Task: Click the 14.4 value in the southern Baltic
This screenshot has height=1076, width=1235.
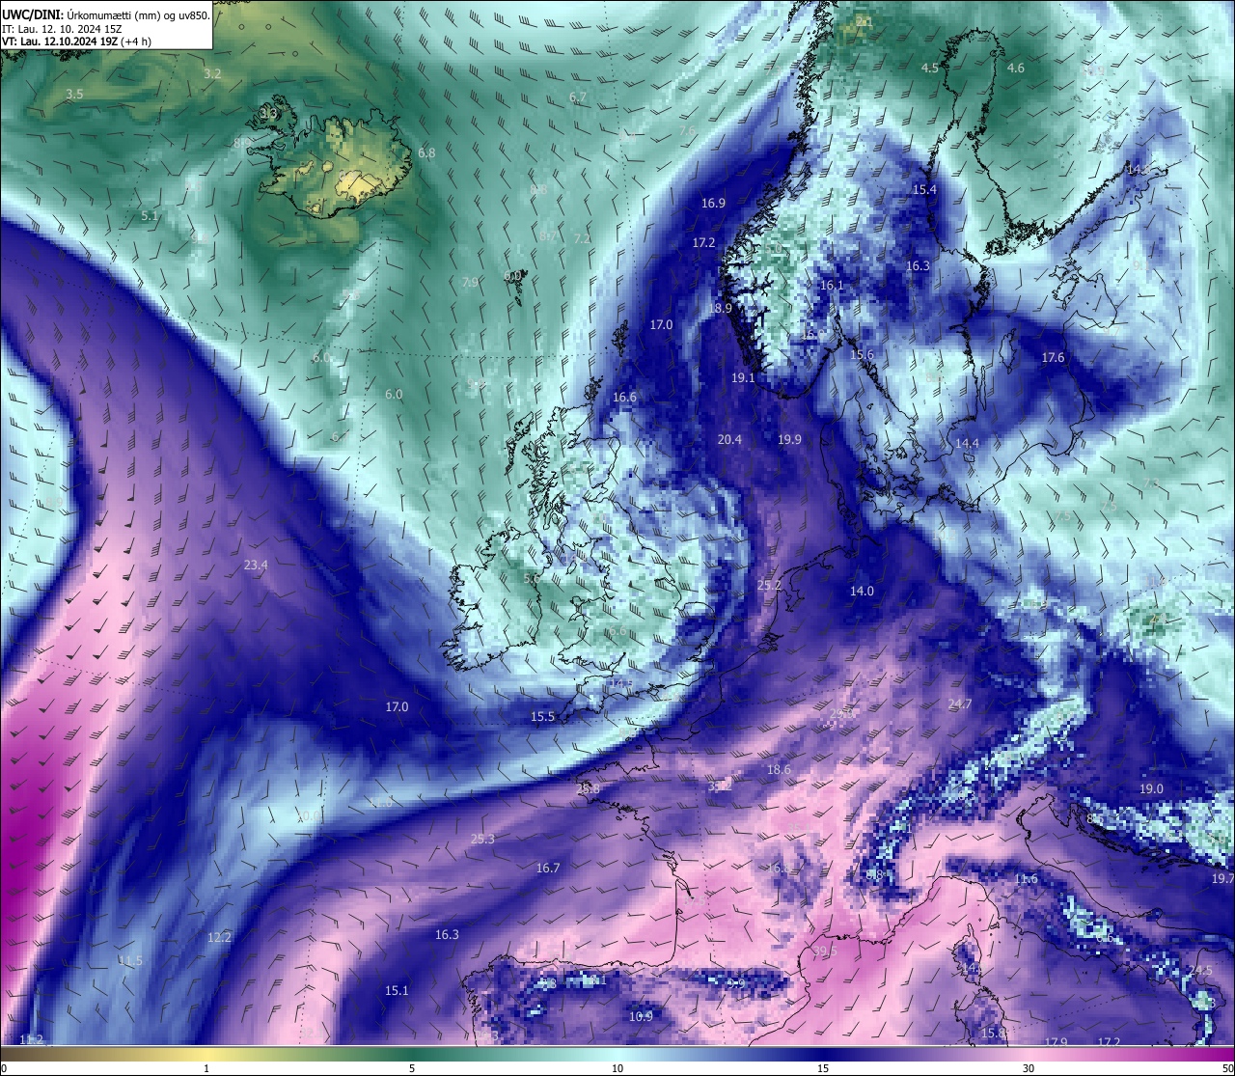Action: (x=967, y=443)
